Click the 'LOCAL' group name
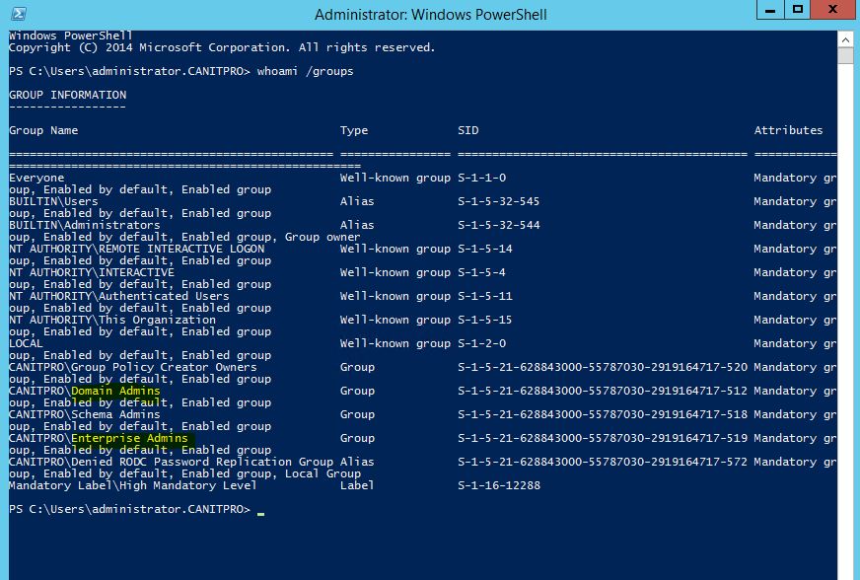 pos(26,343)
